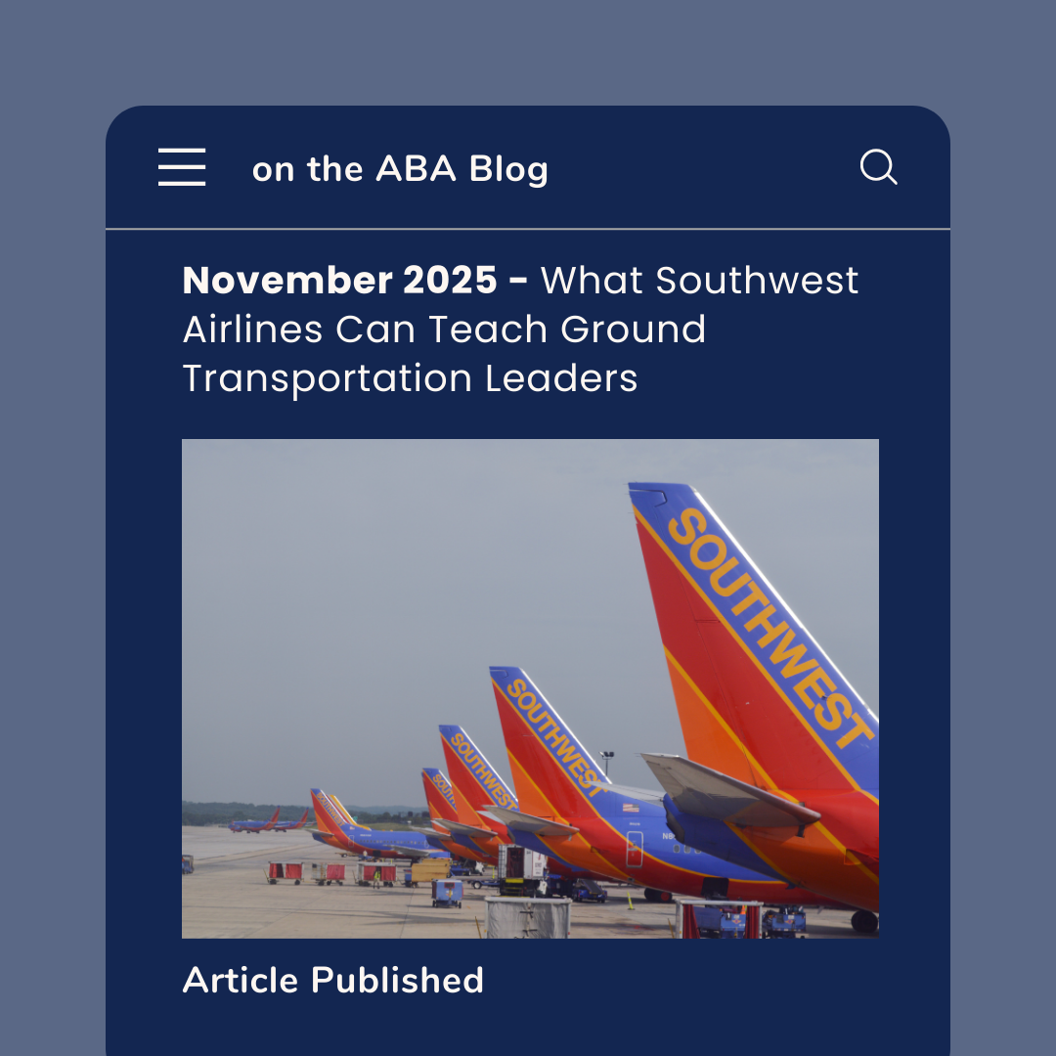Click the word "Southwest" in the headline
Image resolution: width=1056 pixels, height=1056 pixels.
coord(758,281)
